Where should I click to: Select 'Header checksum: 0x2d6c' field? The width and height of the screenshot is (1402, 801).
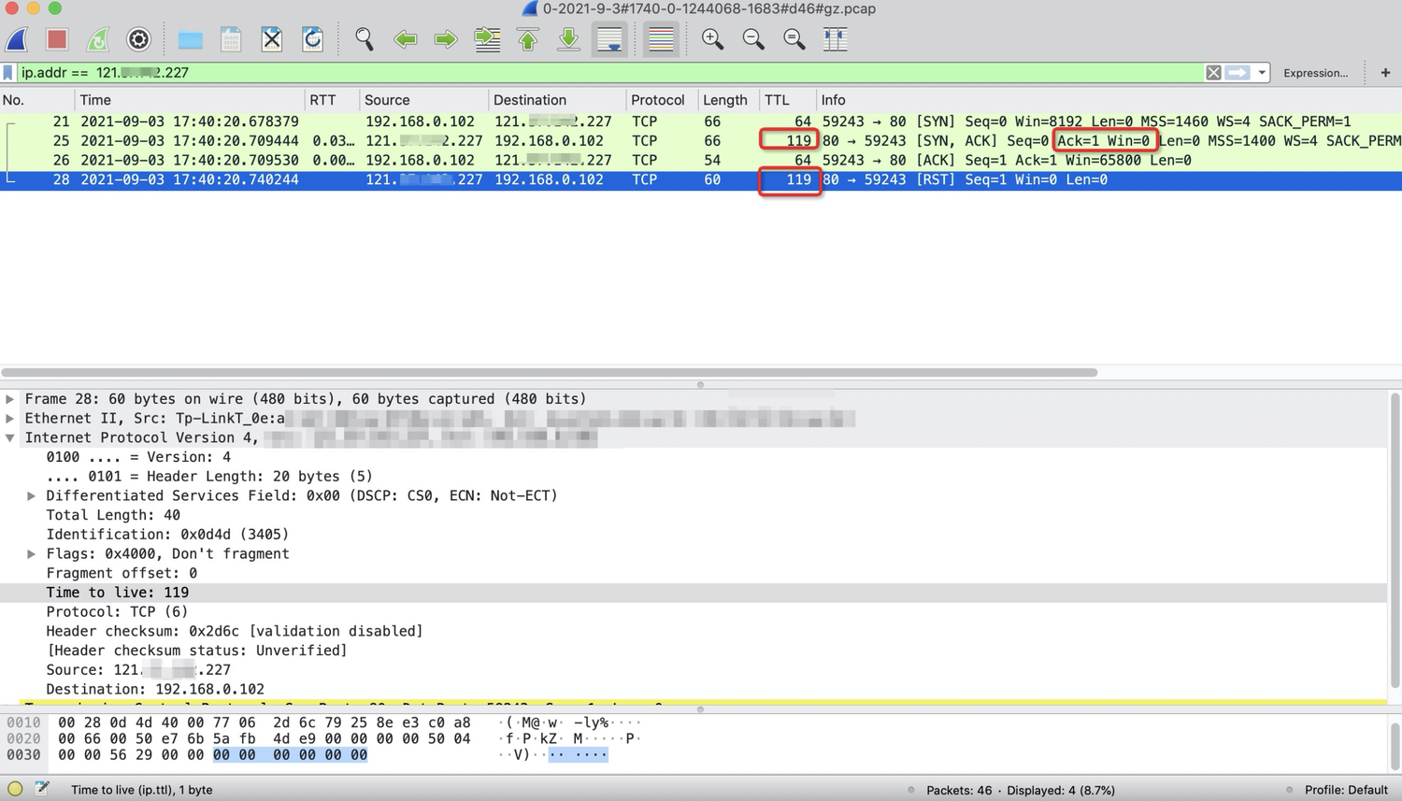coord(235,632)
